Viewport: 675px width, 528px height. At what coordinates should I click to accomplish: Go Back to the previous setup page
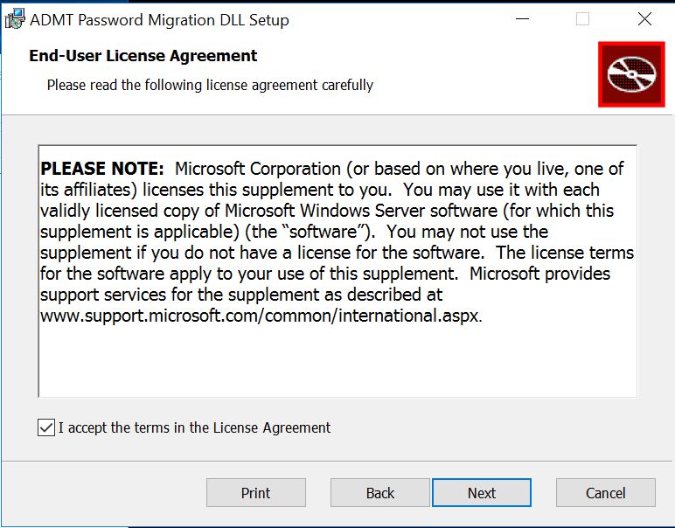coord(380,493)
